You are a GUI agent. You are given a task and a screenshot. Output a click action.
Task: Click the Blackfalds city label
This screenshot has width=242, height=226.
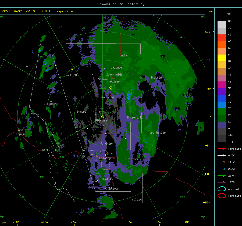114,74
